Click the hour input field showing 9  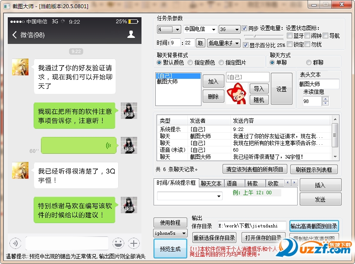coord(175,43)
